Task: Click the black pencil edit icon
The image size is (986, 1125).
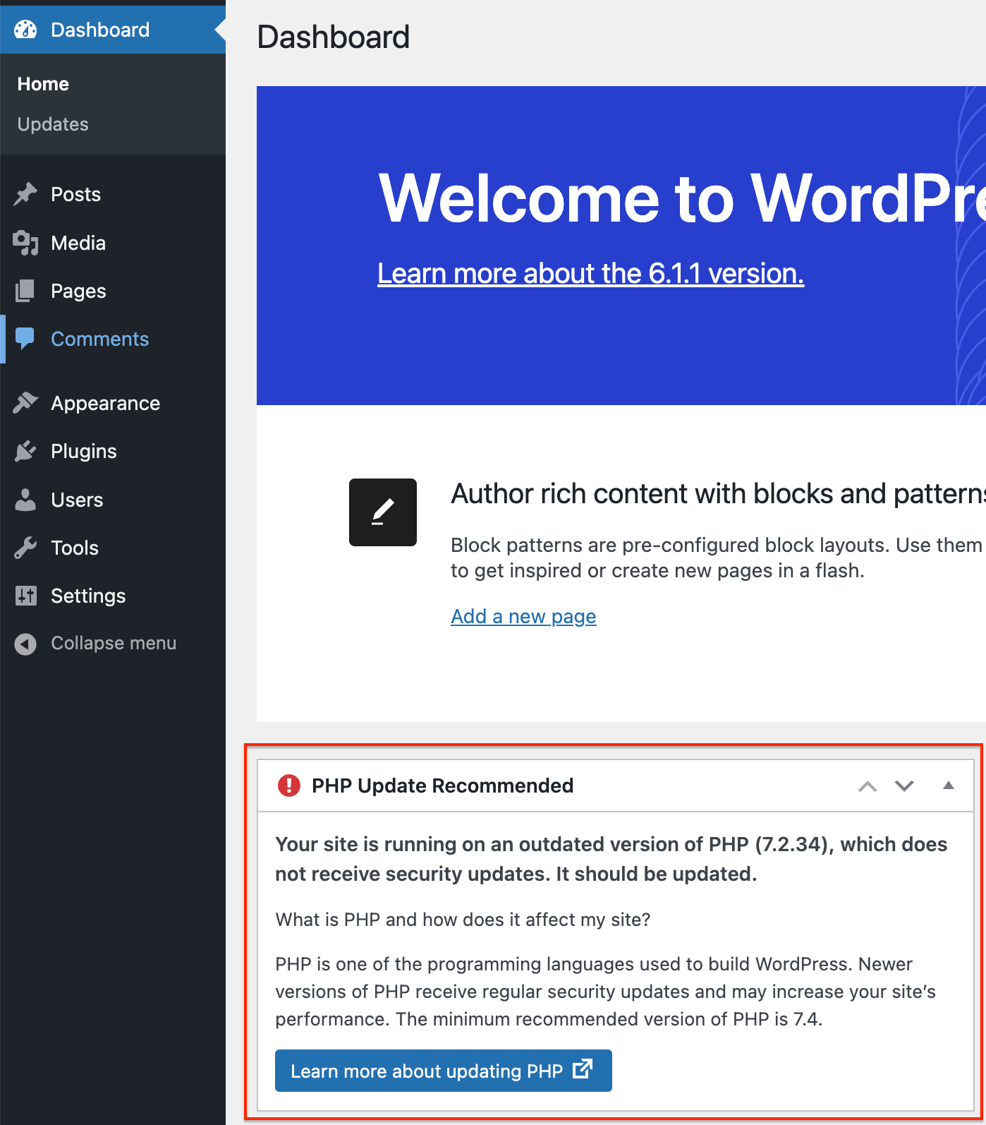Action: pyautogui.click(x=383, y=512)
